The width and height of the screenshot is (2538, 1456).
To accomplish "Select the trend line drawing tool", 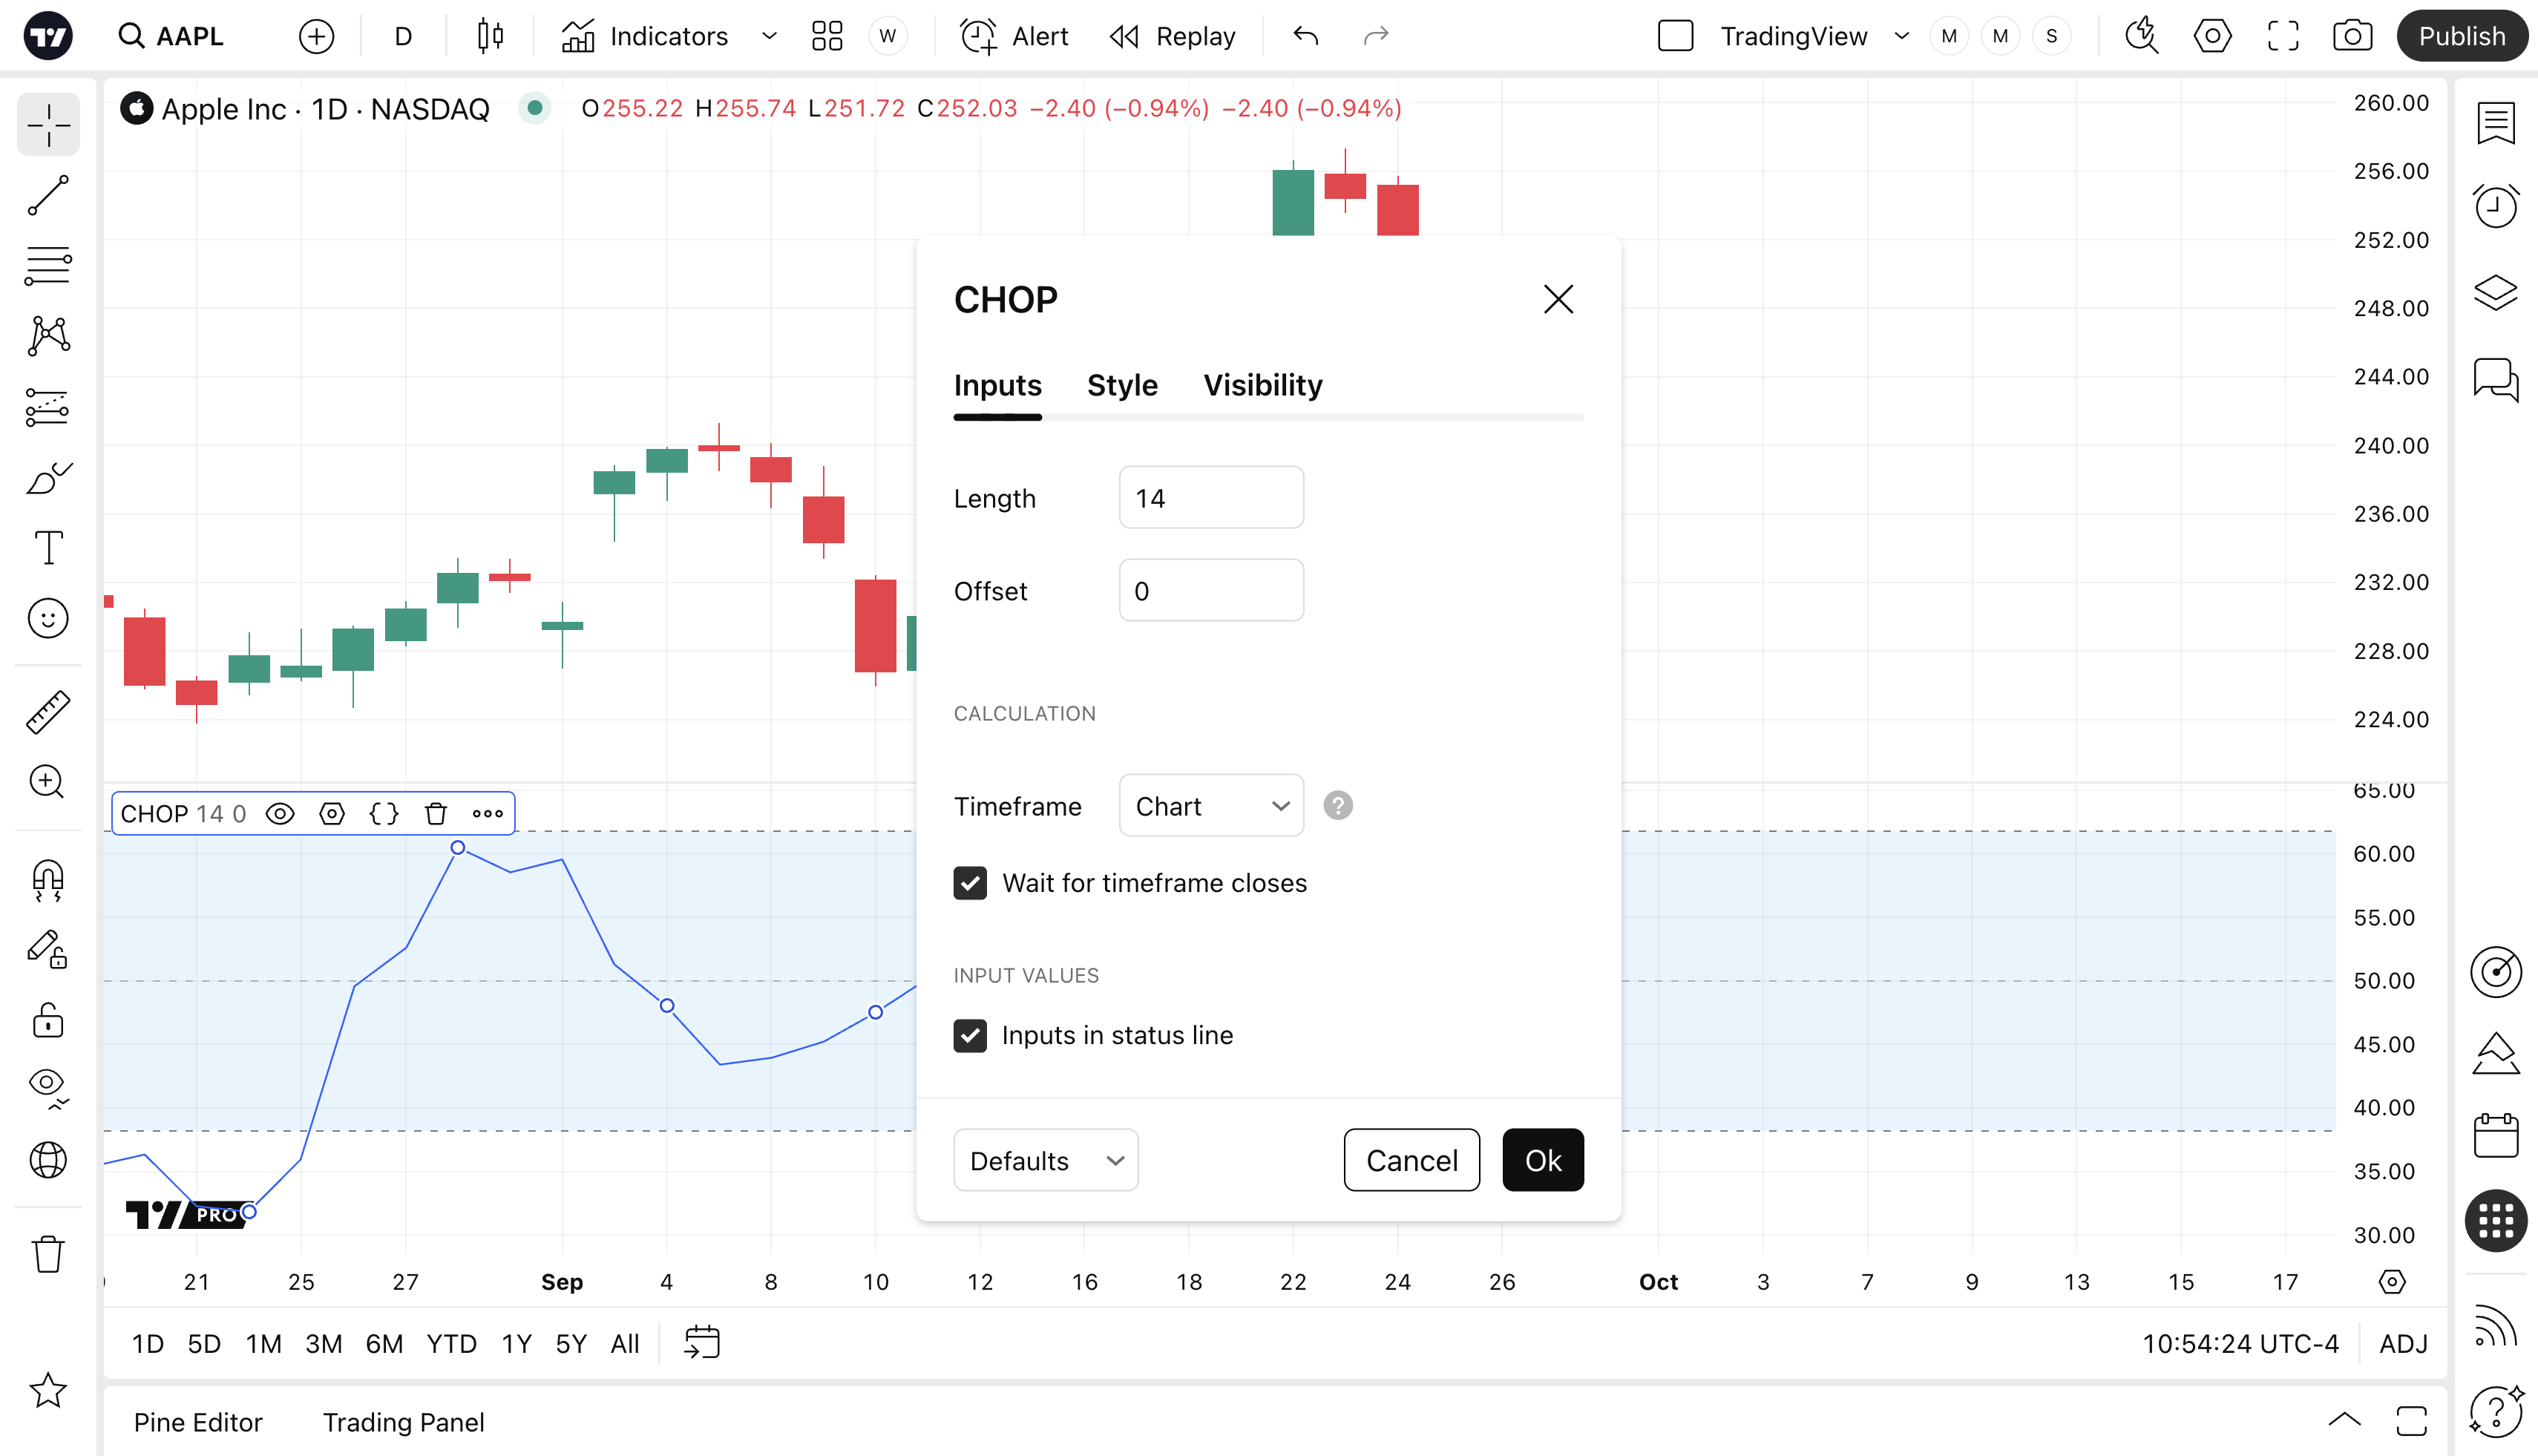I will tap(48, 196).
